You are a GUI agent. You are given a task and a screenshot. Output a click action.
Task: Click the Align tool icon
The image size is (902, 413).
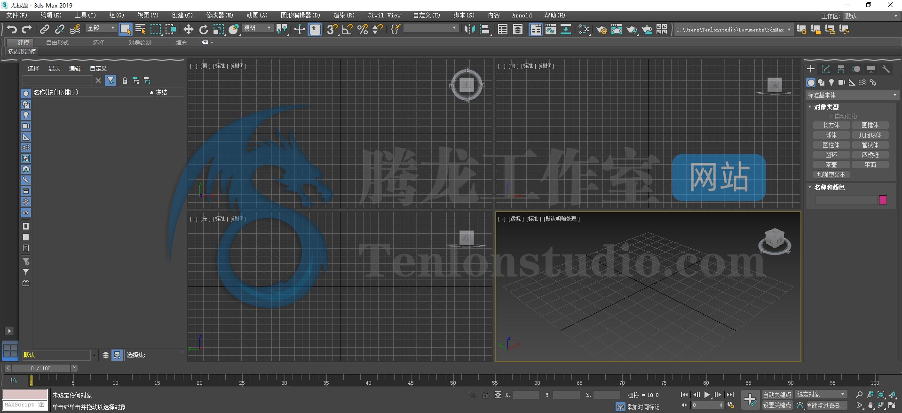[484, 30]
